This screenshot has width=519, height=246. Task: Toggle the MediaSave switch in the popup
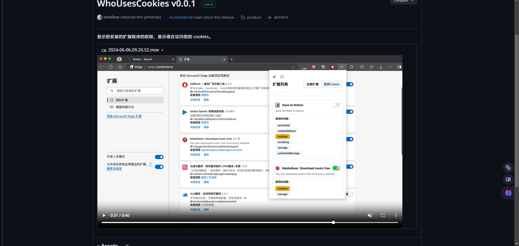(336, 168)
